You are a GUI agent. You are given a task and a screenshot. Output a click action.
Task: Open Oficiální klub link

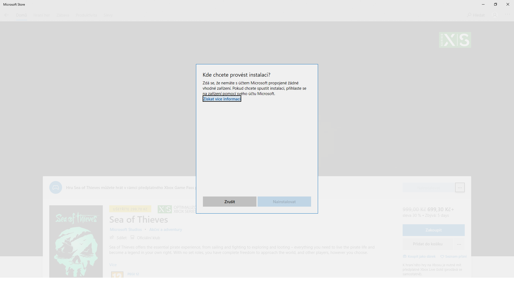pyautogui.click(x=148, y=238)
